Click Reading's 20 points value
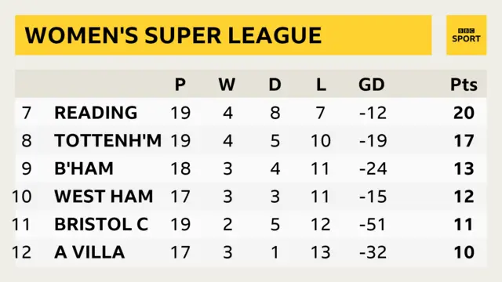This screenshot has height=282, width=502. point(464,113)
